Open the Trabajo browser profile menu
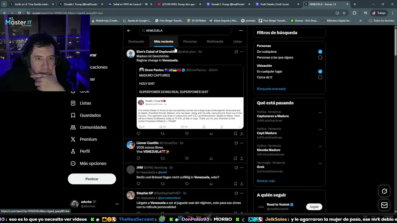Viewport: 397px width, 223px height. pyautogui.click(x=379, y=13)
